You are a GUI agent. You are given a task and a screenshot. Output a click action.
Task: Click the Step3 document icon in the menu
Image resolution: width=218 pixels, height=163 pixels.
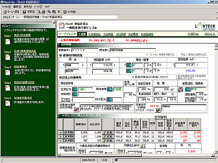[x=8, y=72]
